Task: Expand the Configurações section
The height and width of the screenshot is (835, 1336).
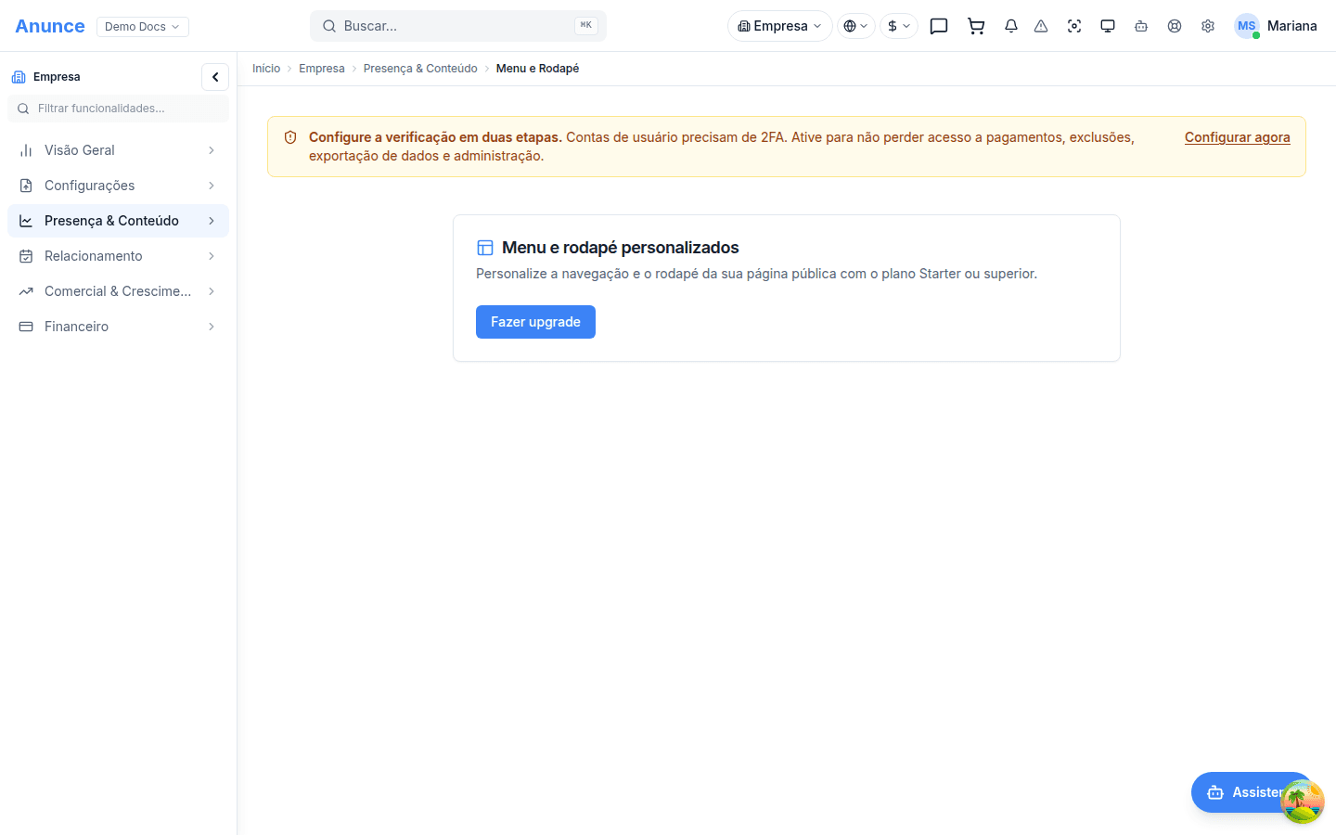Action: coord(118,186)
